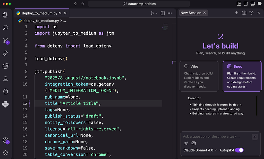Image resolution: width=264 pixels, height=159 pixels.
Task: Open Source Control with 4 pending changes
Action: pyautogui.click(x=5, y=41)
